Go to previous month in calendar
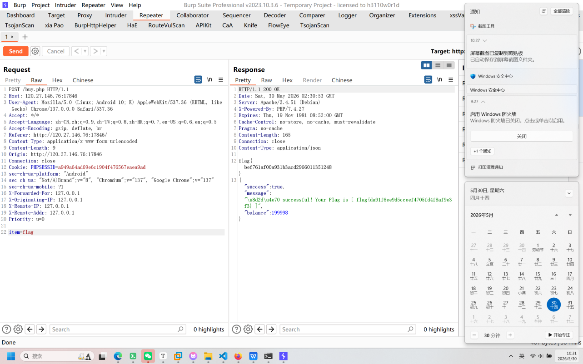583x364 pixels. (556, 215)
